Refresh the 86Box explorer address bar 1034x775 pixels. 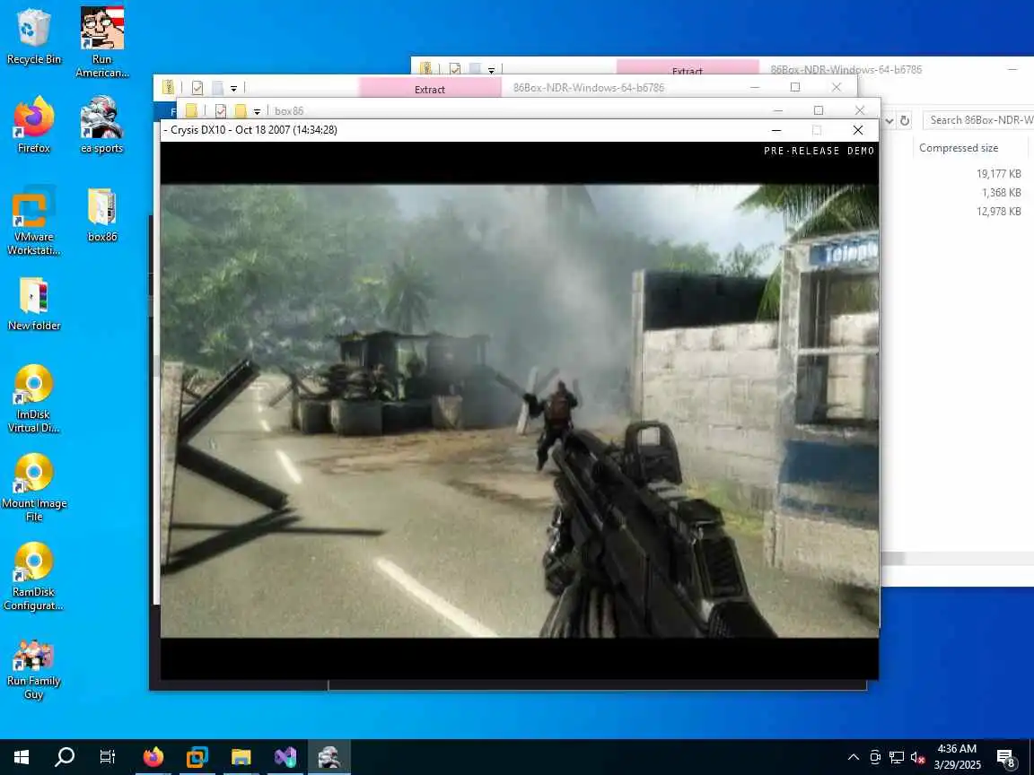pyautogui.click(x=905, y=120)
